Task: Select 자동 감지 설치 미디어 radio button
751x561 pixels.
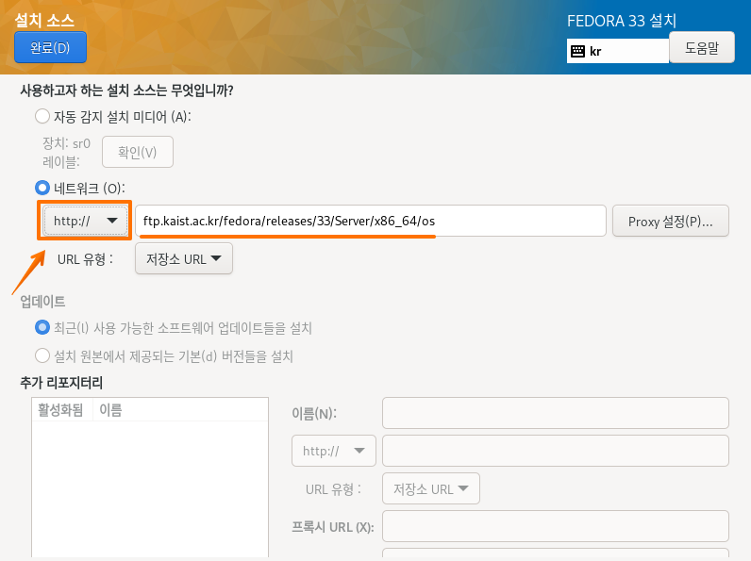Action: tap(42, 116)
